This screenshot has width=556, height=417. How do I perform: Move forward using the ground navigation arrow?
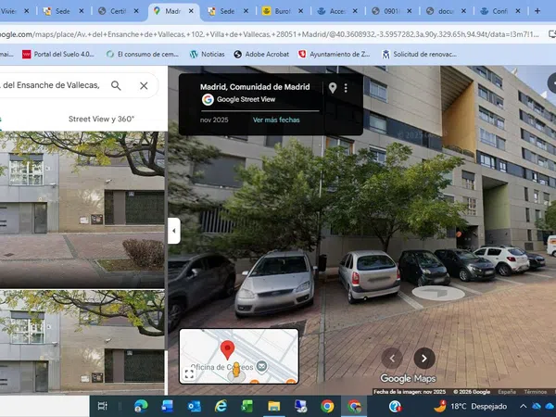coord(438,293)
